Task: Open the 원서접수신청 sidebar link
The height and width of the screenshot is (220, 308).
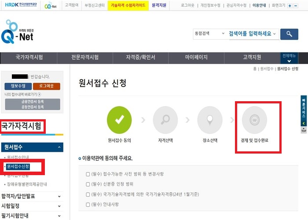Action: click(18, 167)
